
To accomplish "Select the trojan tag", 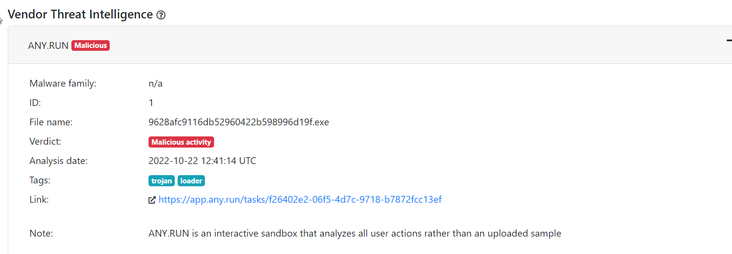I will tap(162, 181).
